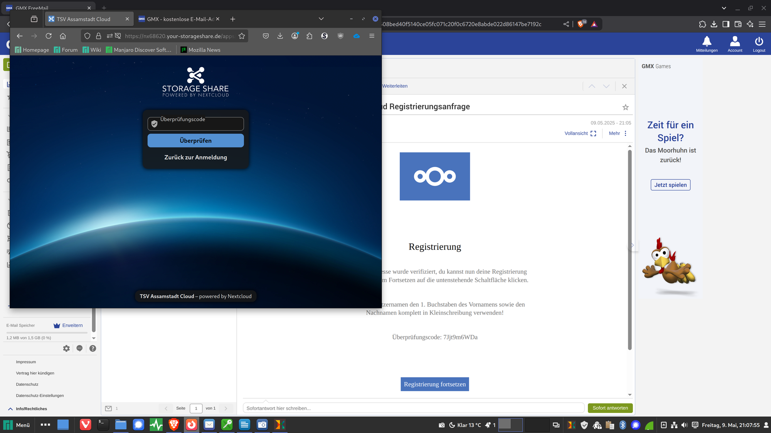Bookmark page with star icon in URL bar
The height and width of the screenshot is (433, 771).
click(242, 36)
